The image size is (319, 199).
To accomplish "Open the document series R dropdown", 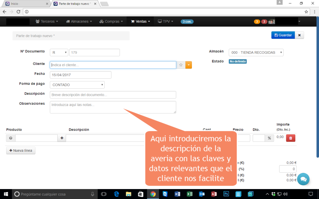I will coord(59,53).
